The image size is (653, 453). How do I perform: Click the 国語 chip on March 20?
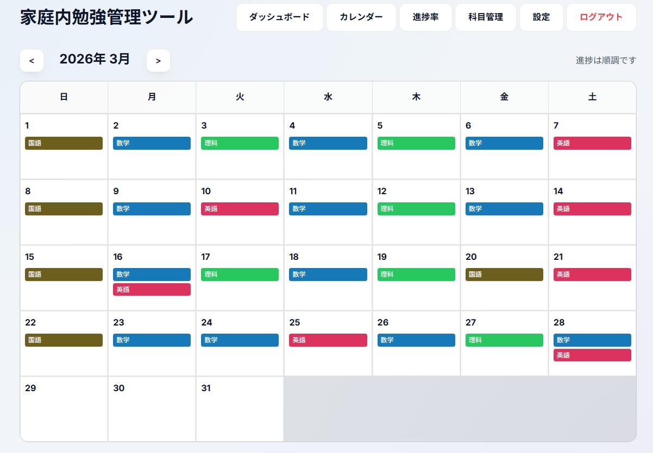[x=504, y=275]
